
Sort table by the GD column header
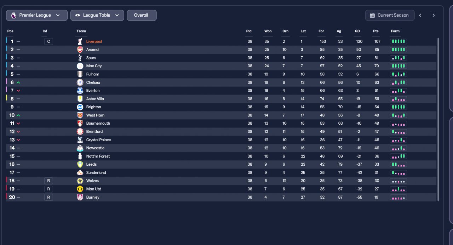click(x=357, y=31)
